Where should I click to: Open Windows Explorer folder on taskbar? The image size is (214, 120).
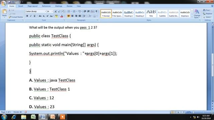pos(23,117)
